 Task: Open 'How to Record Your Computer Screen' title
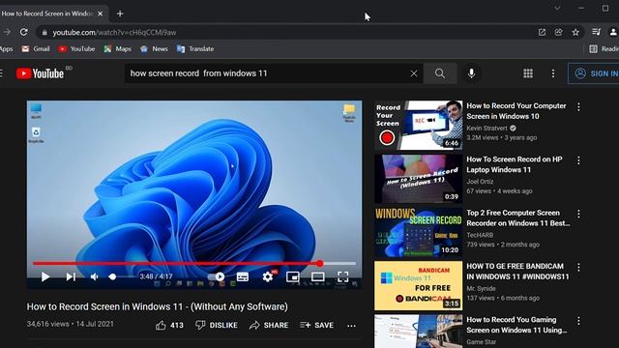(x=516, y=111)
